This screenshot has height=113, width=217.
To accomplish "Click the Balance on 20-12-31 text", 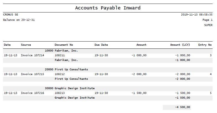I will click(x=19, y=20).
